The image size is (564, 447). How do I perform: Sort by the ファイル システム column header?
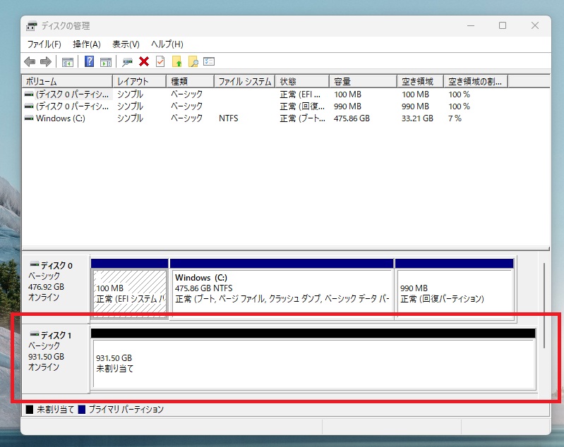click(x=245, y=82)
